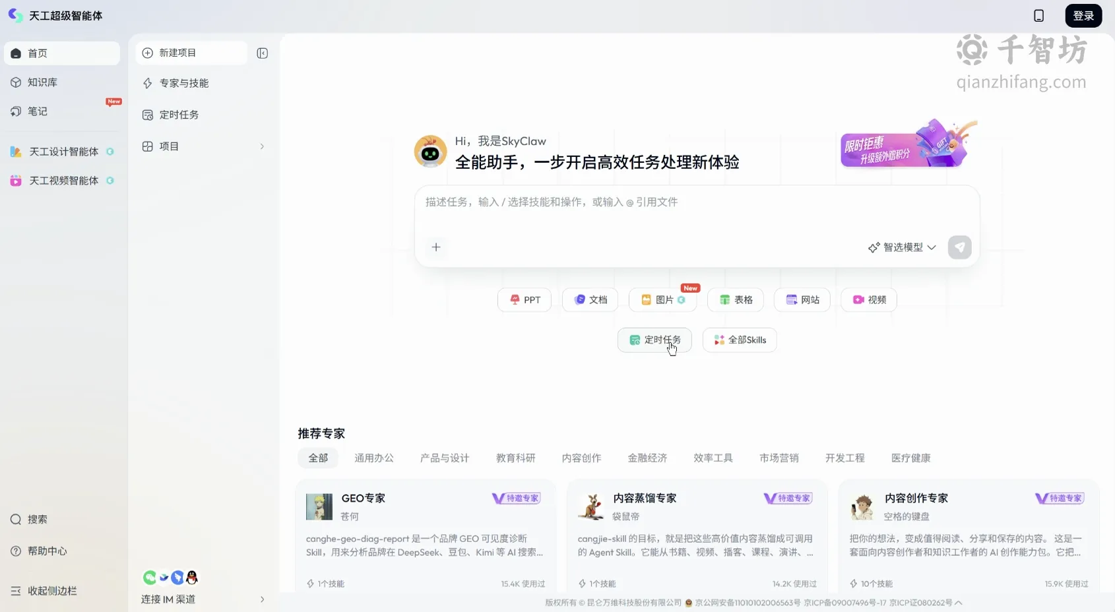Screen dimensions: 1115x612
Task: Select the PPT quick action chip
Action: pyautogui.click(x=525, y=300)
